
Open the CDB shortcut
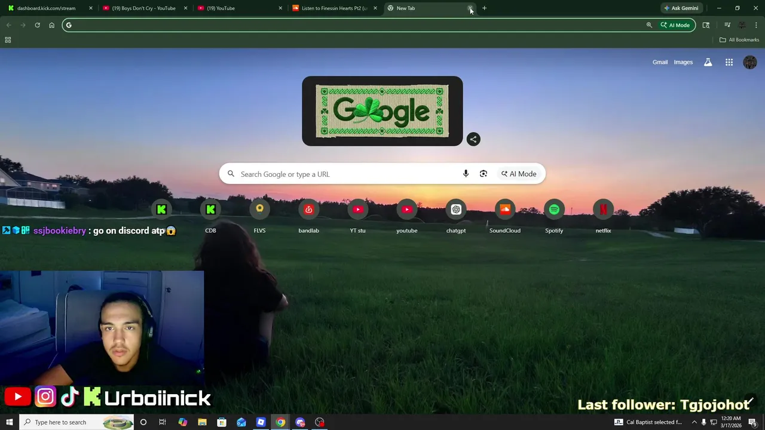pos(210,216)
